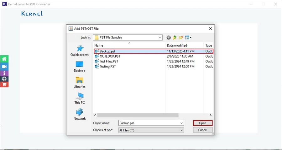The height and width of the screenshot is (150, 282).
Task: Click the purple info sidebar icon
Action: point(4,73)
